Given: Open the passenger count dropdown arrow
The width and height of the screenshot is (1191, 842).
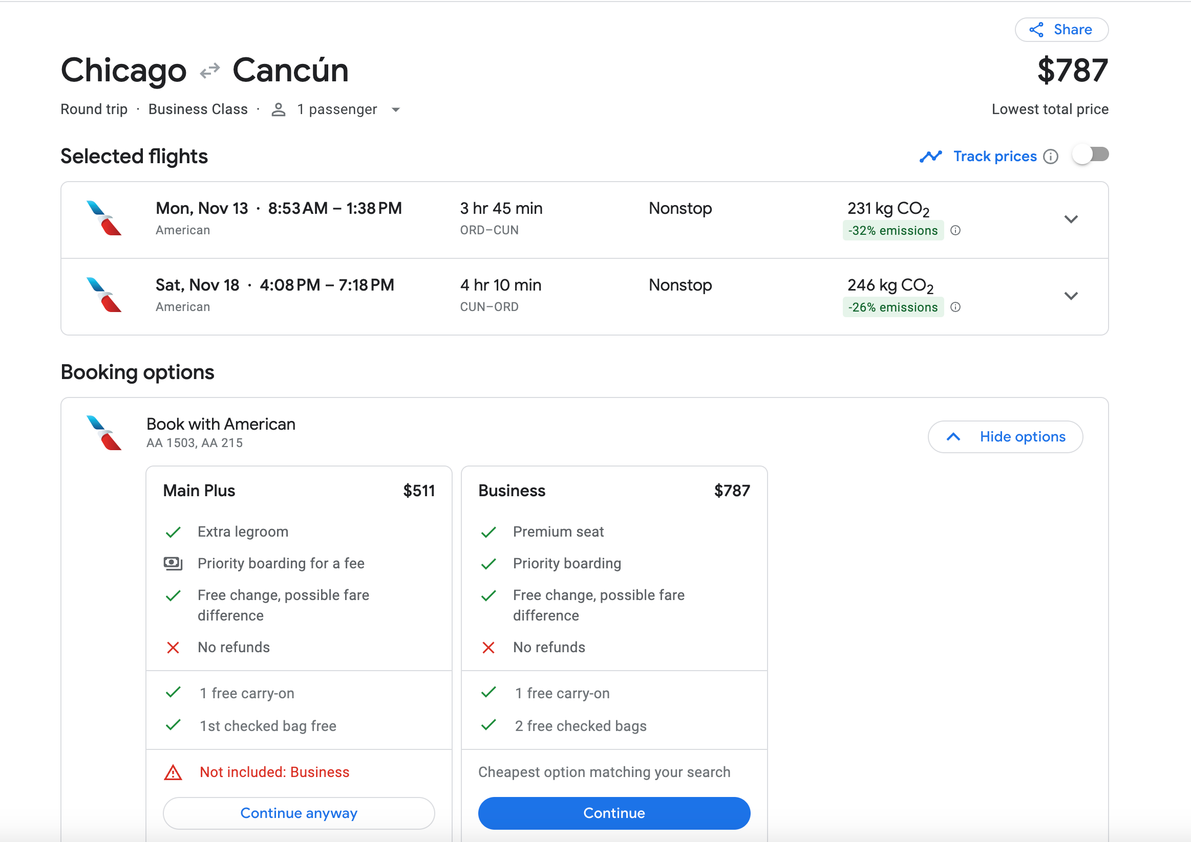Looking at the screenshot, I should (x=395, y=110).
